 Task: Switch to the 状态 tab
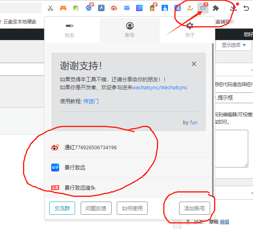tap(70, 30)
